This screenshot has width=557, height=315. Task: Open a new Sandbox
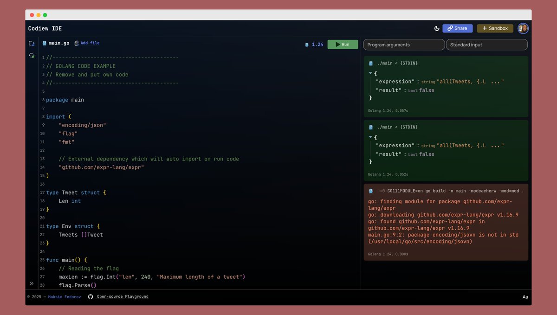[x=495, y=28]
